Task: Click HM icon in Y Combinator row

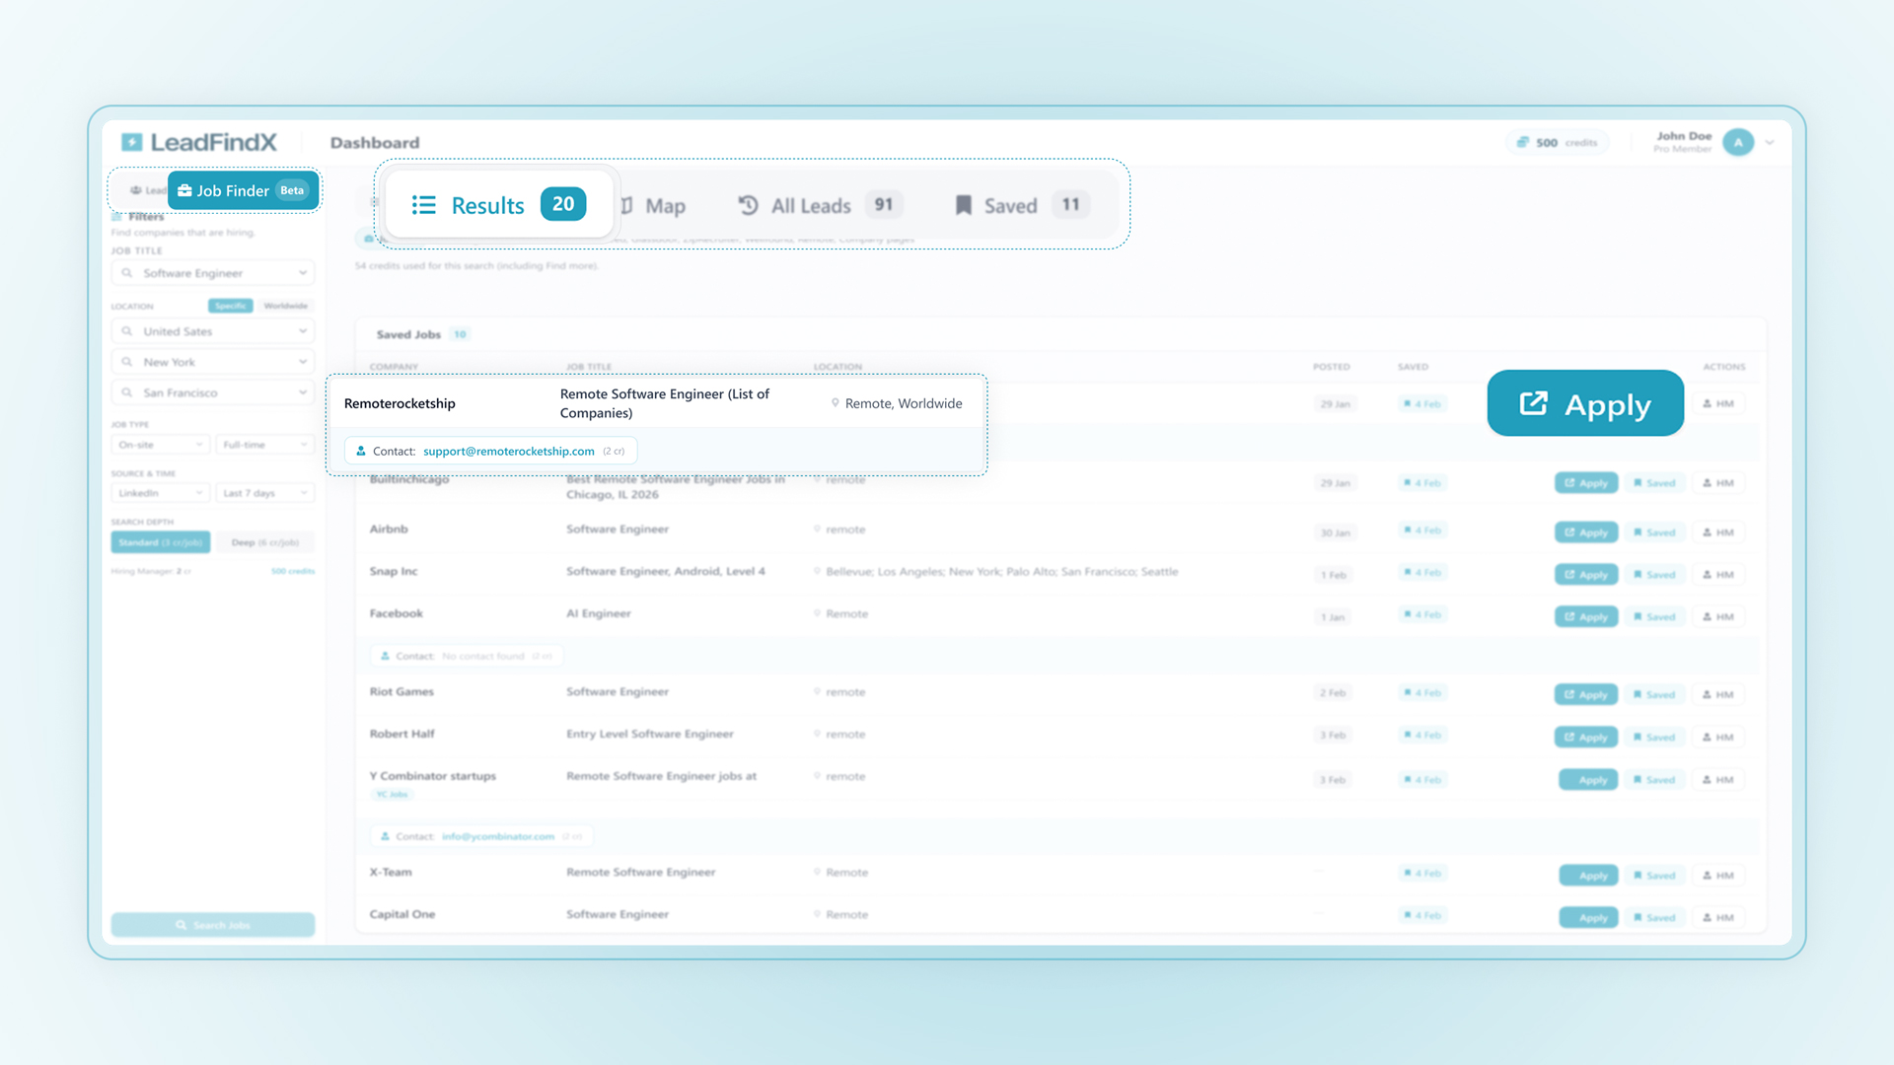Action: (x=1718, y=780)
